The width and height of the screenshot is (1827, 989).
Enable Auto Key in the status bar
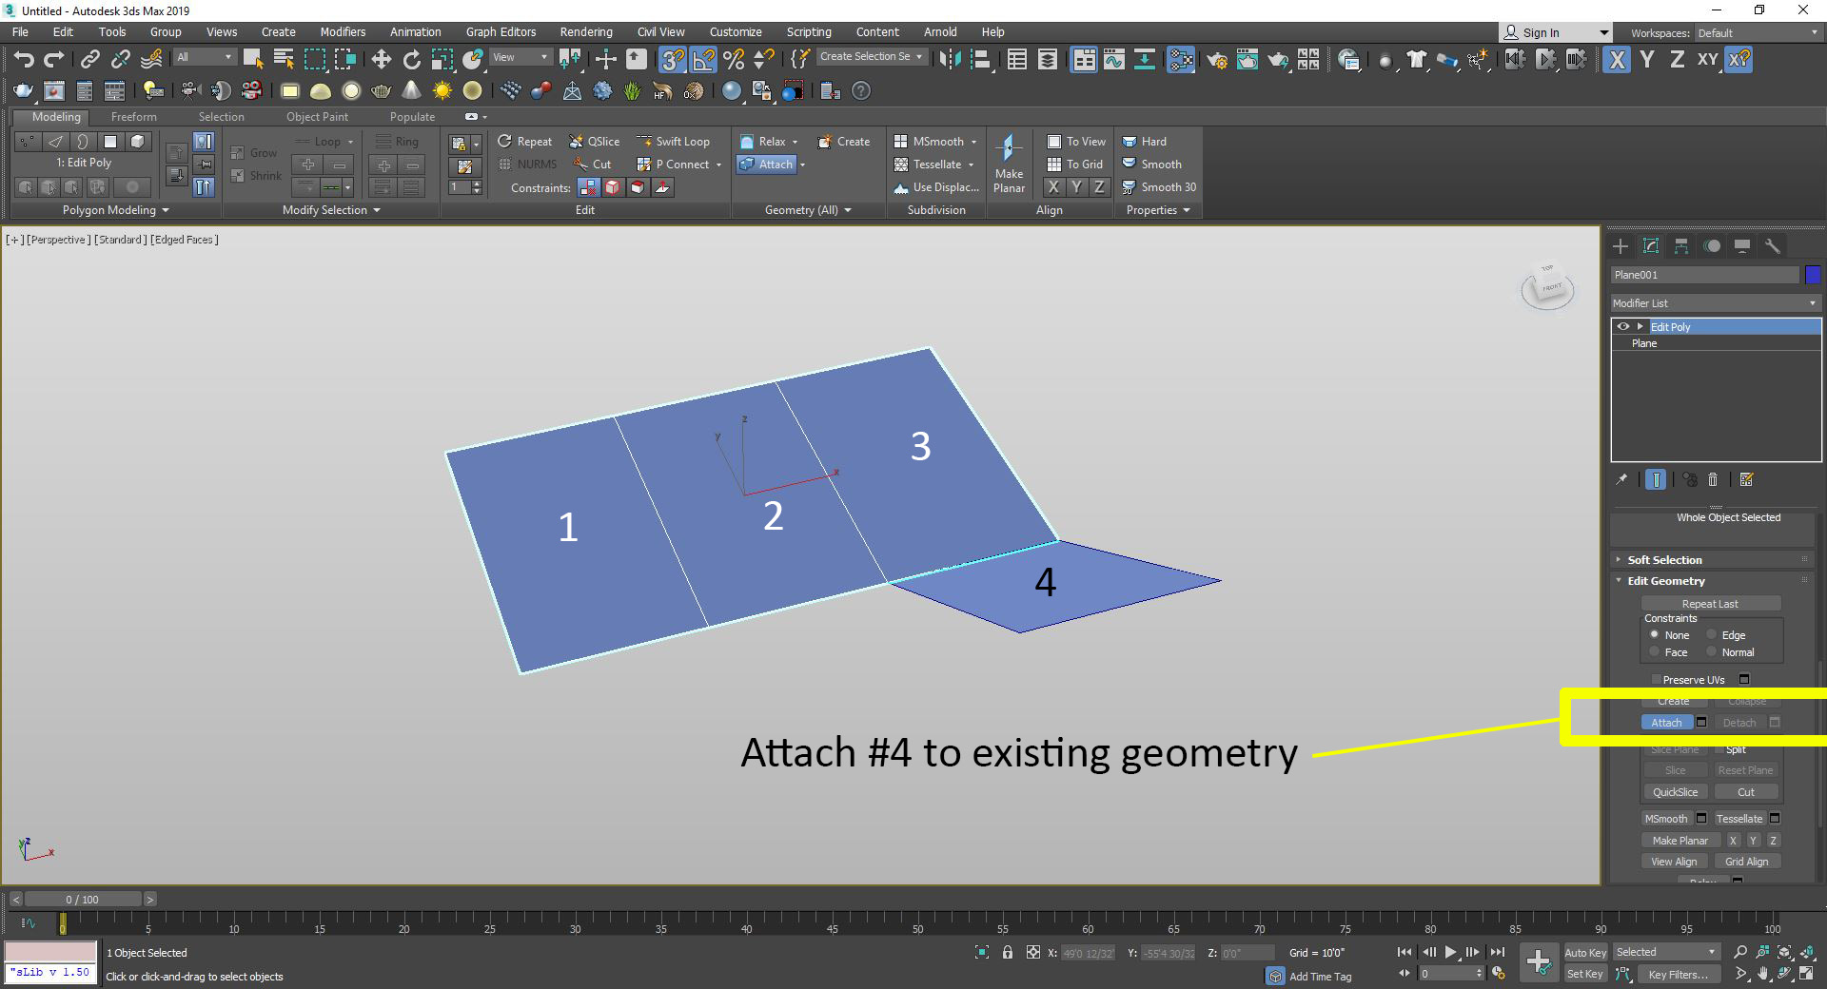(1585, 952)
